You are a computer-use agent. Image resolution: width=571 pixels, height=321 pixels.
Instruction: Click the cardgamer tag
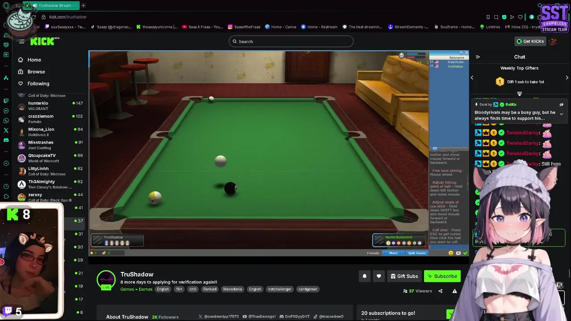tap(308, 289)
